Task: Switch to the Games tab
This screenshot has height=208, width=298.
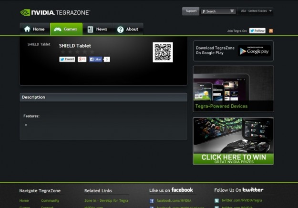Action: pyautogui.click(x=66, y=29)
